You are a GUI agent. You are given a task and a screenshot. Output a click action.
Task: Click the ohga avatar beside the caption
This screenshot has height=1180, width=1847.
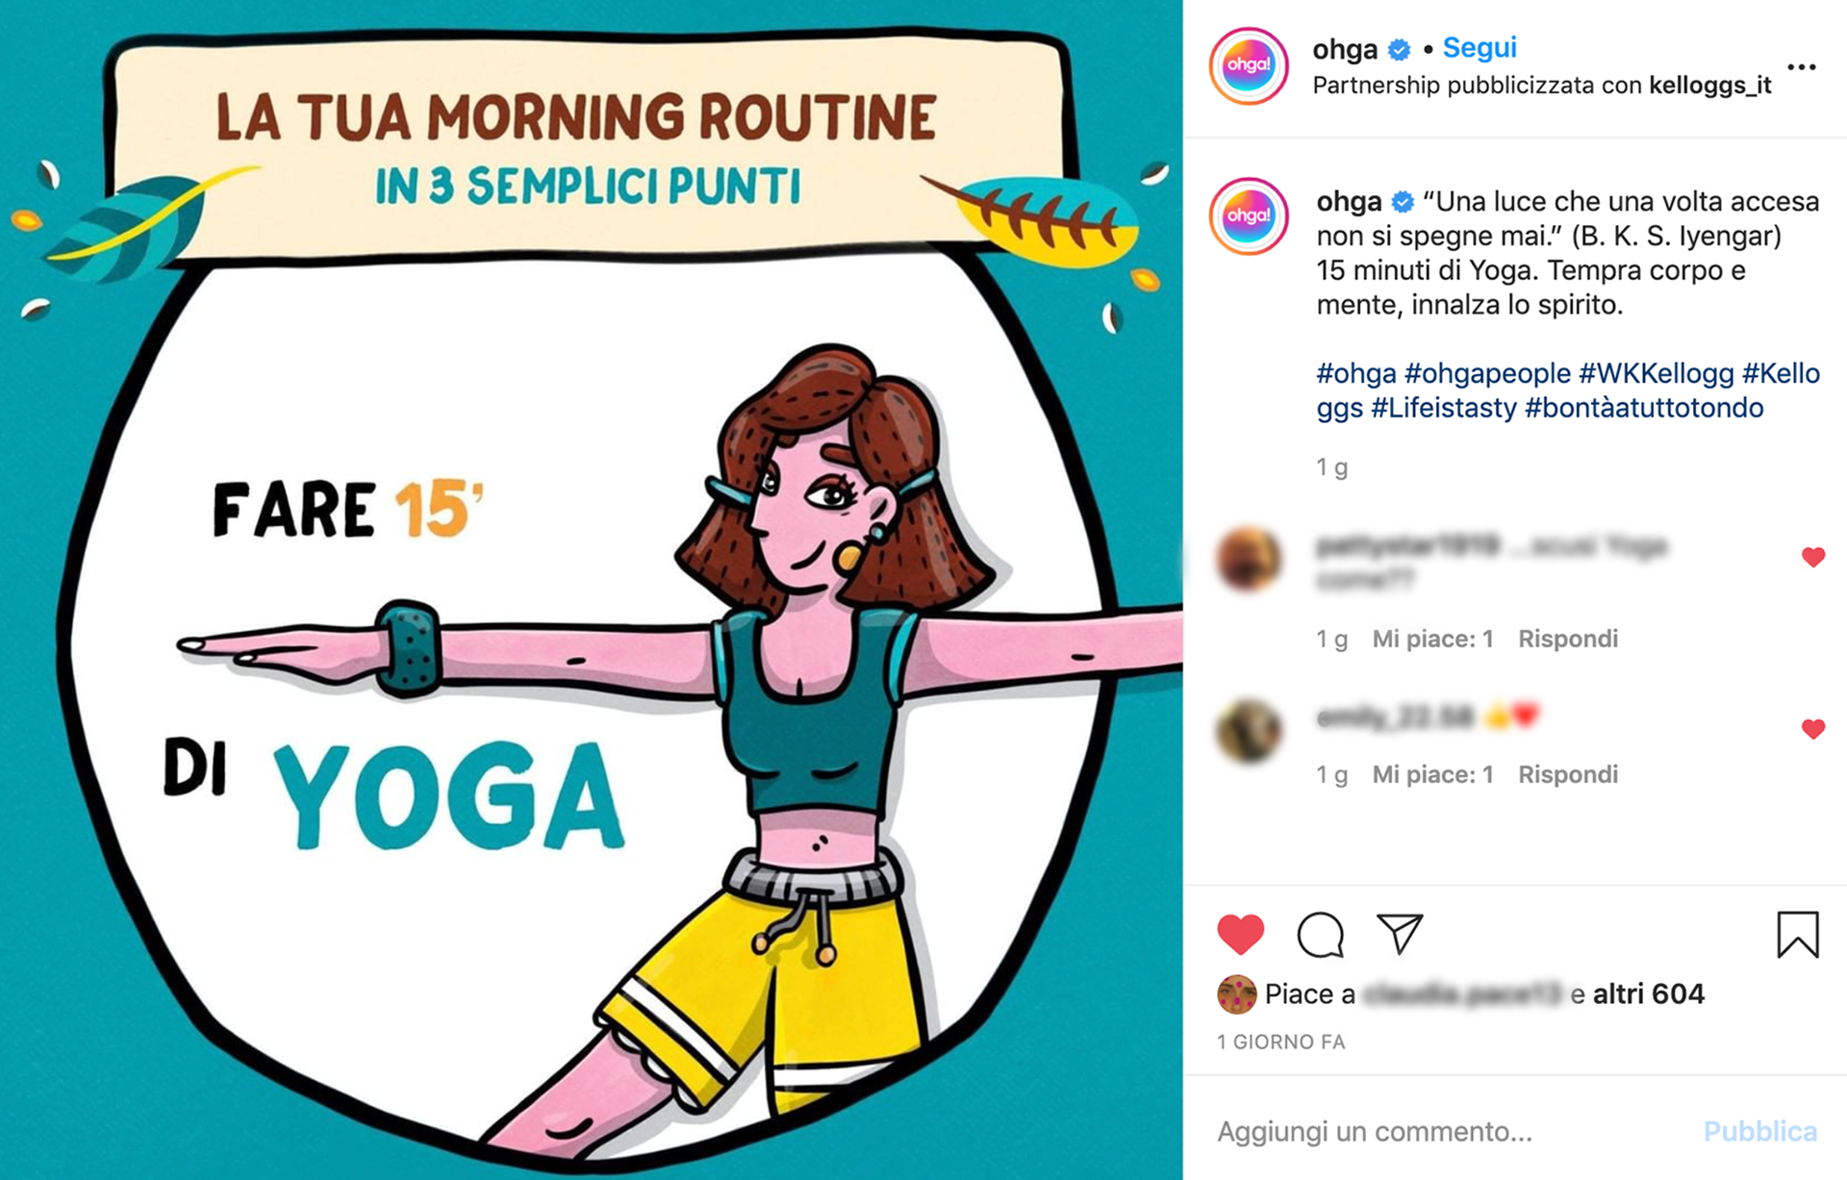pos(1249,215)
